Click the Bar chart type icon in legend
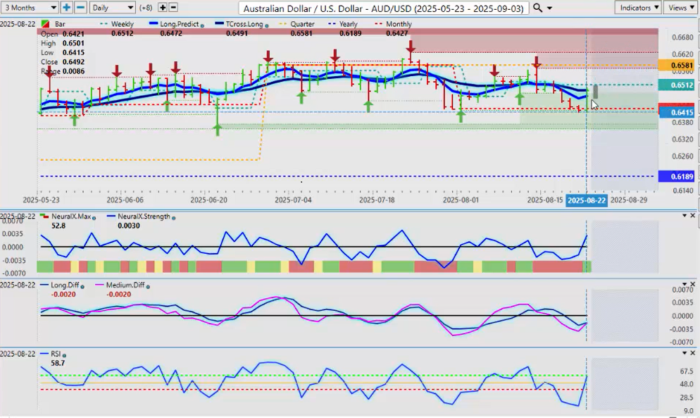This screenshot has height=418, width=700. coord(46,24)
